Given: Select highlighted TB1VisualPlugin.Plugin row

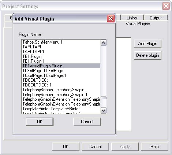Looking at the screenshot, I should [61, 66].
